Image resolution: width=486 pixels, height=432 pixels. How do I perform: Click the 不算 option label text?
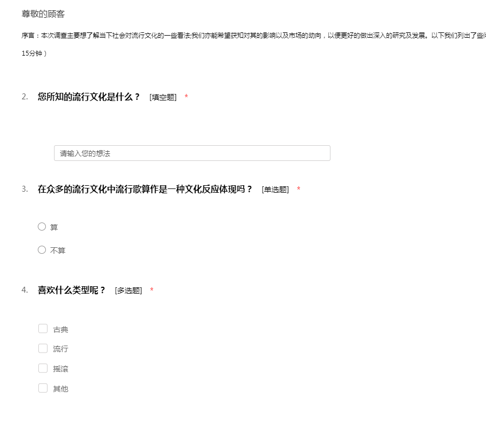(58, 251)
